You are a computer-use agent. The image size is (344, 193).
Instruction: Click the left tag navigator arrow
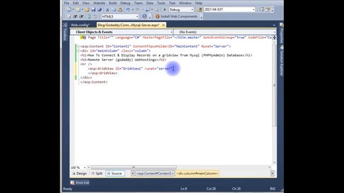[133, 174]
